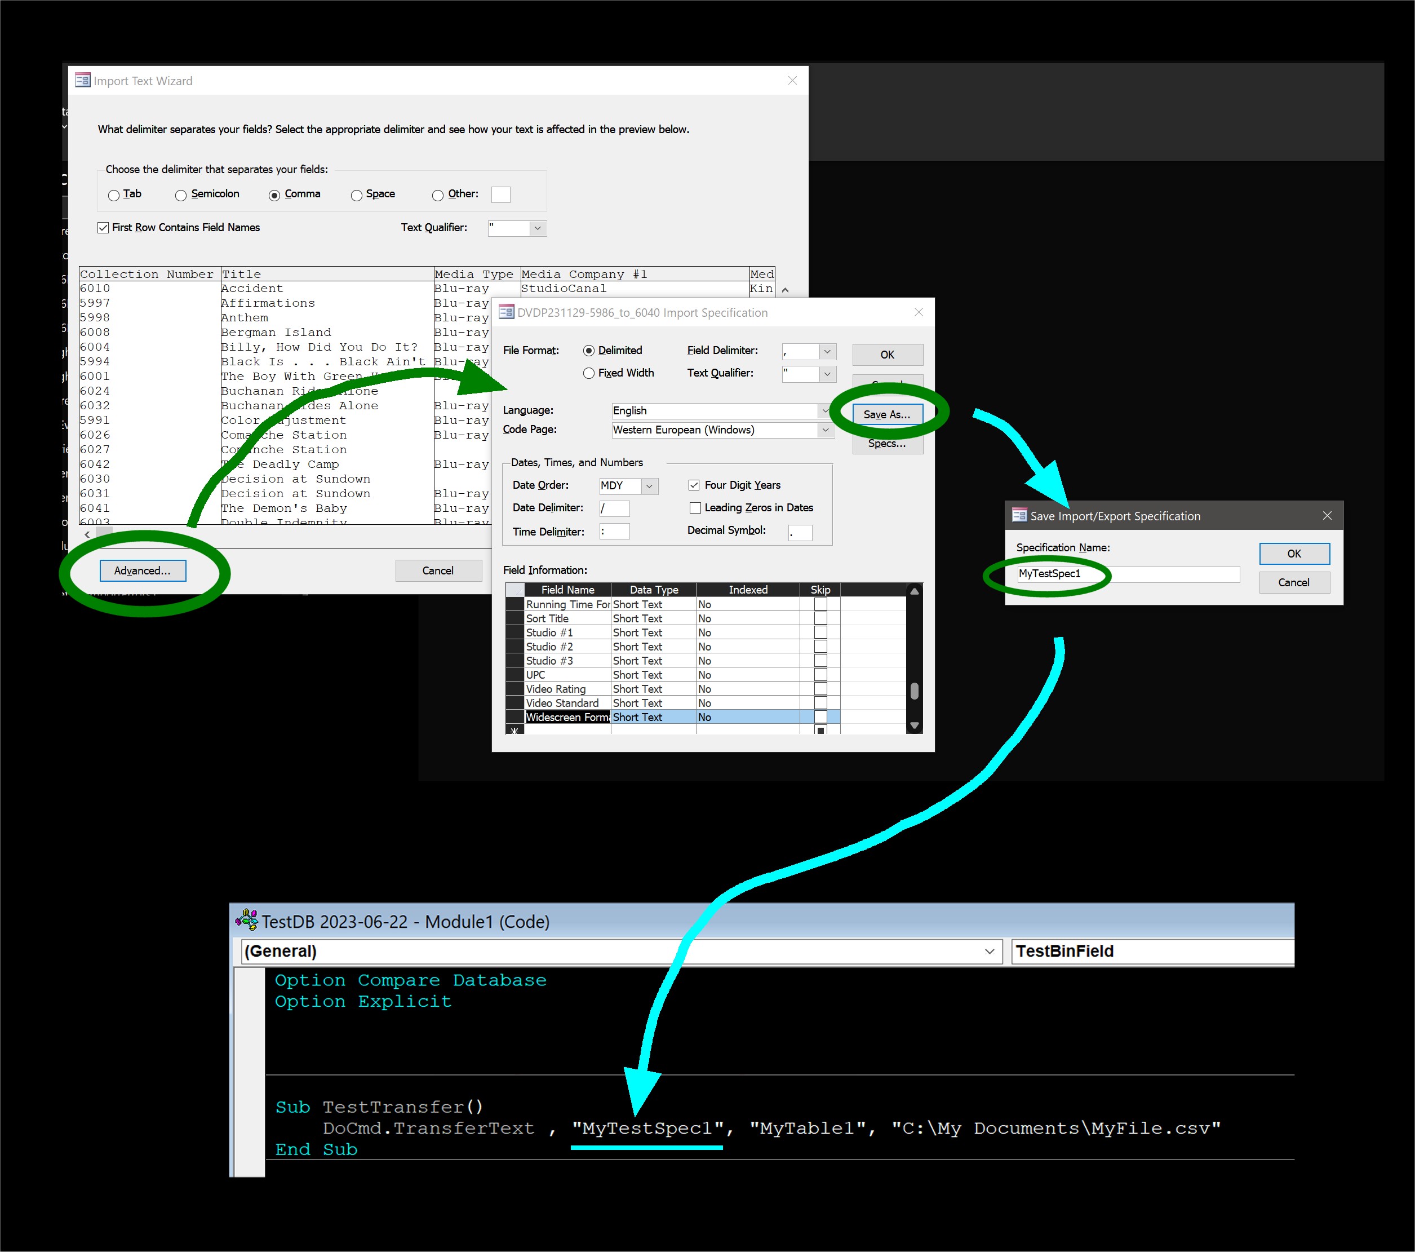1415x1252 pixels.
Task: Open the Field Delimiter combo box
Action: (827, 352)
